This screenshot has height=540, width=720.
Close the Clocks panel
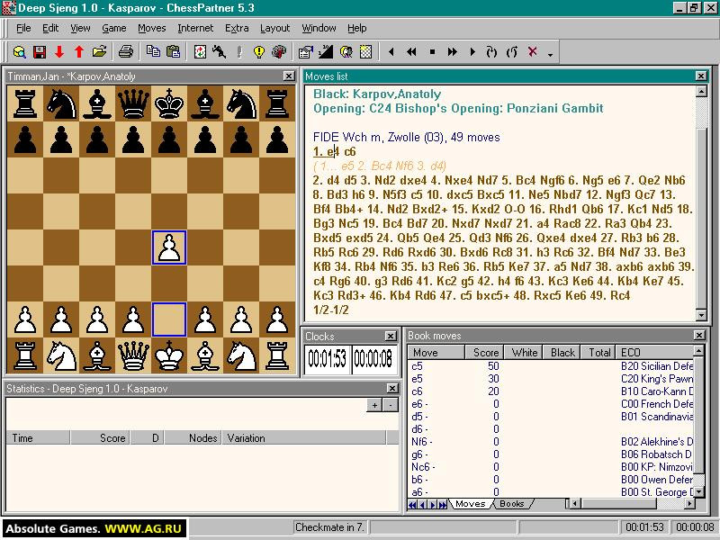tap(390, 336)
